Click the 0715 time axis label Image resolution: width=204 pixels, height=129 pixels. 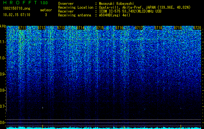pos(100,28)
